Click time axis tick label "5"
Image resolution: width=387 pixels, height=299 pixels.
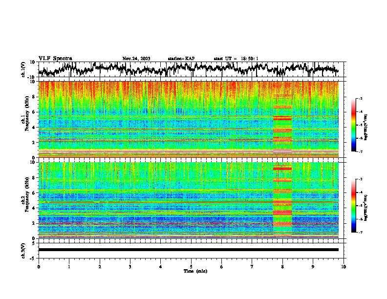click(191, 267)
